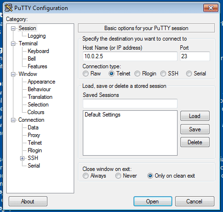This screenshot has height=212, width=223.
Task: Click the Delete session button
Action: [195, 142]
